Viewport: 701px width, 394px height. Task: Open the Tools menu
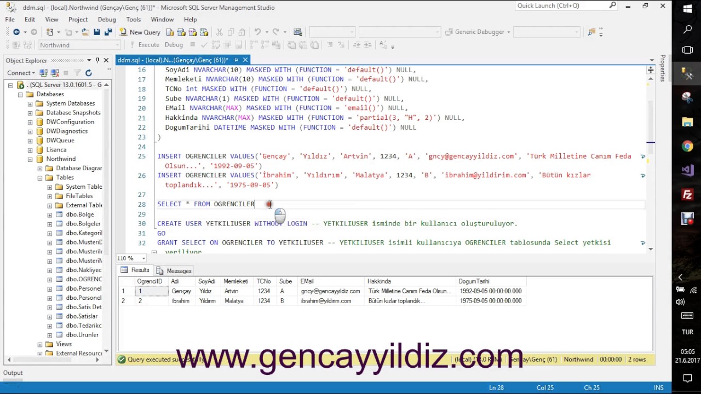pyautogui.click(x=133, y=19)
